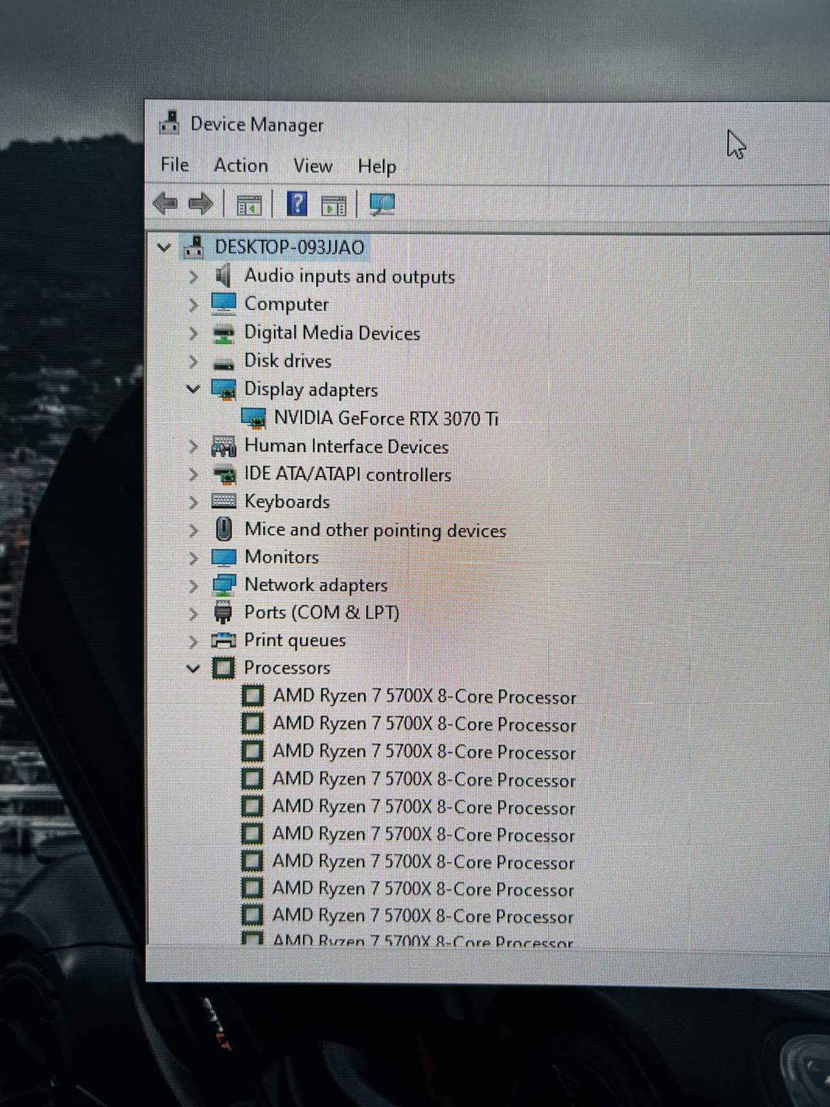The height and width of the screenshot is (1107, 830).
Task: Click the blue Help question-mark toolbar icon
Action: pyautogui.click(x=297, y=204)
